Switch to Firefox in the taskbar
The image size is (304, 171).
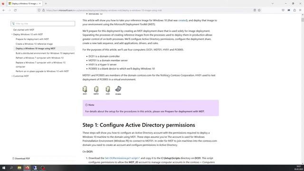click(27, 168)
